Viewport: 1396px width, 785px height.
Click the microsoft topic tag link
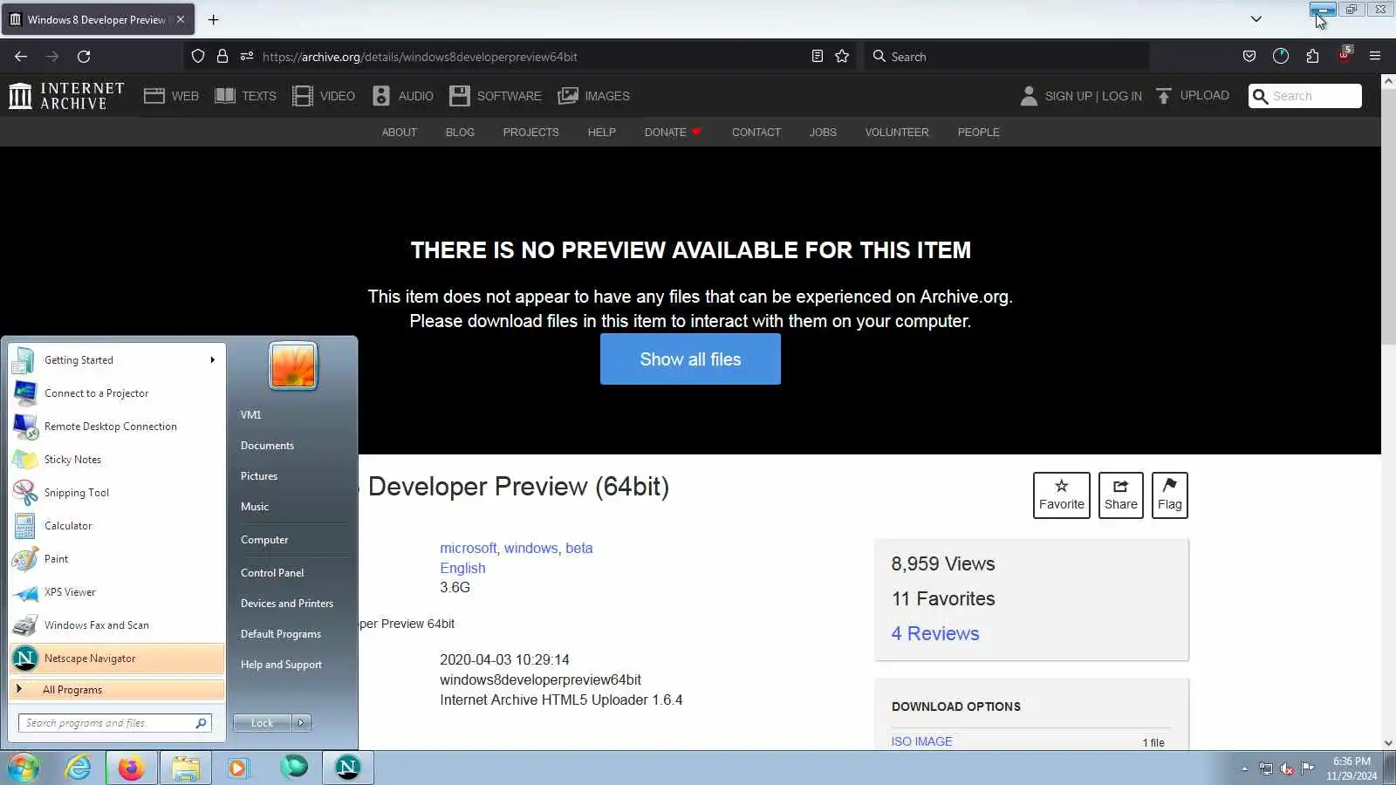pyautogui.click(x=469, y=548)
